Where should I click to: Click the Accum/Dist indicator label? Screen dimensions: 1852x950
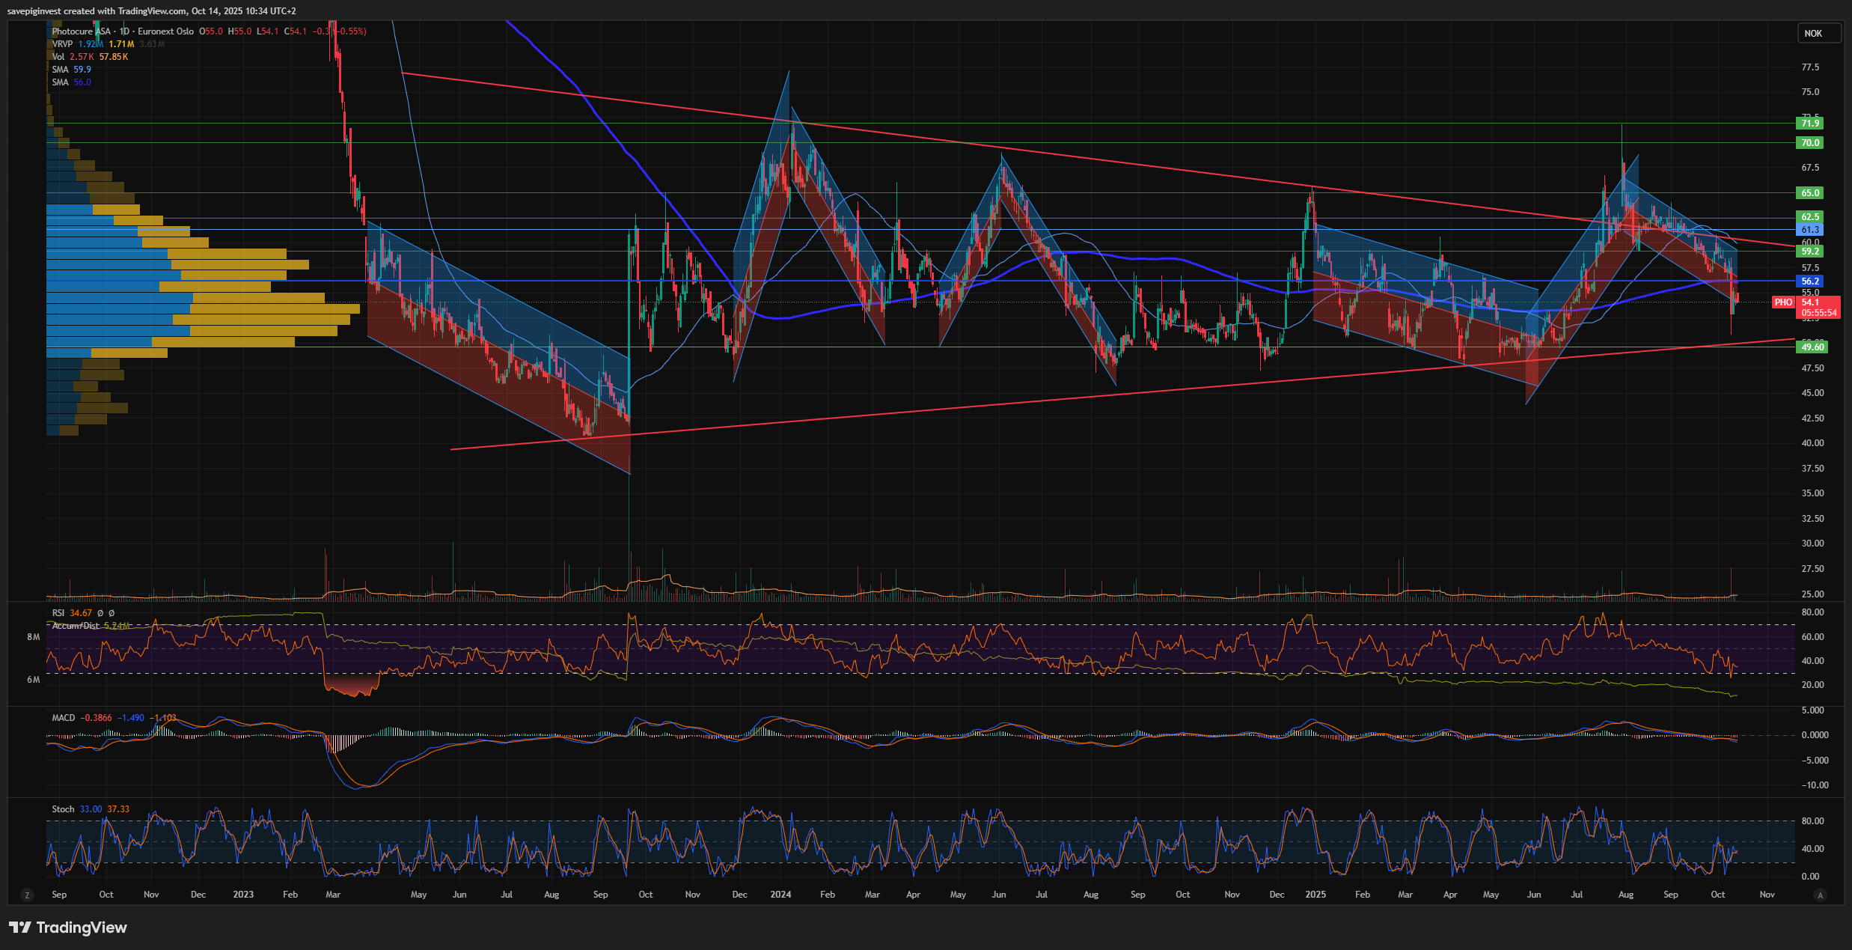pos(75,626)
